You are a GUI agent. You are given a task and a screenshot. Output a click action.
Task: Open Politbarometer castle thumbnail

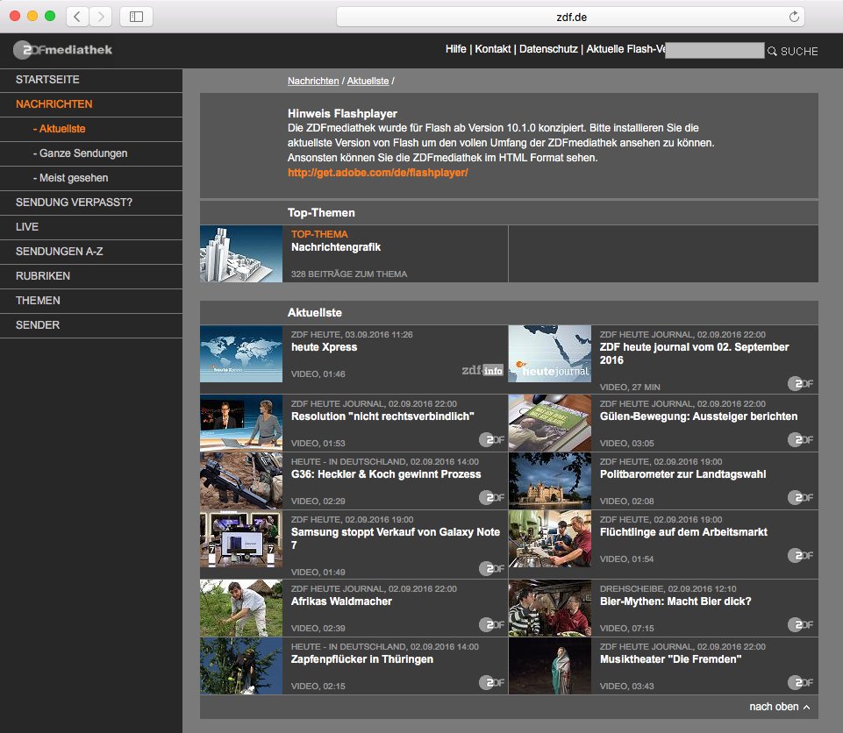pyautogui.click(x=549, y=481)
